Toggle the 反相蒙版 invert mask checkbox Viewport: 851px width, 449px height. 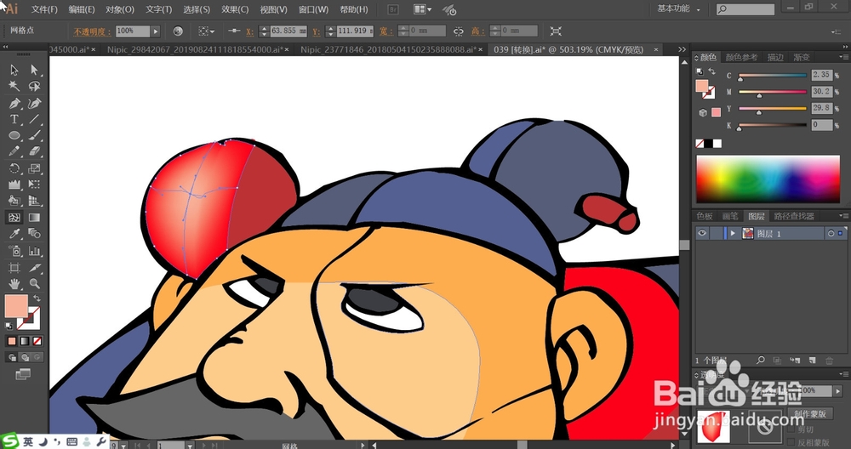(x=791, y=442)
